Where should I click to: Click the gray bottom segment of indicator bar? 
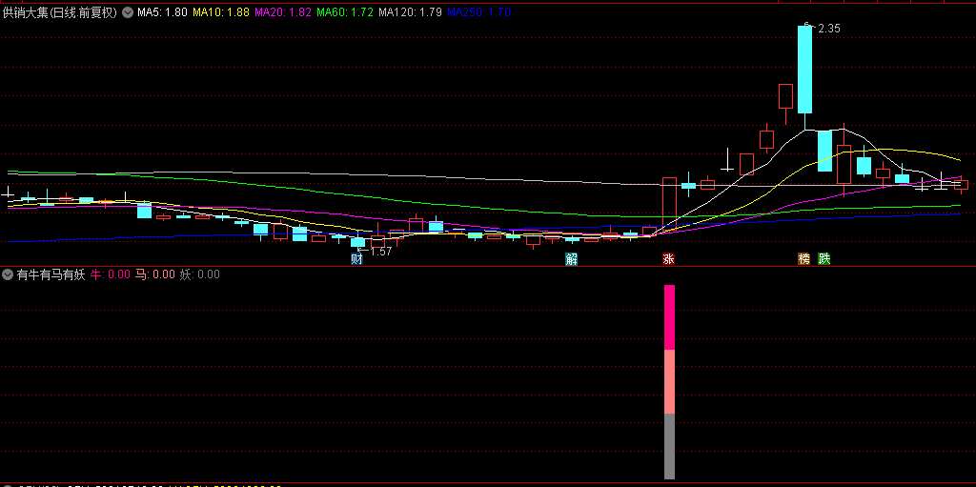pos(669,447)
